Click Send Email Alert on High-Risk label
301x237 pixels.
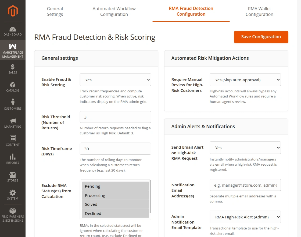[x=187, y=153]
